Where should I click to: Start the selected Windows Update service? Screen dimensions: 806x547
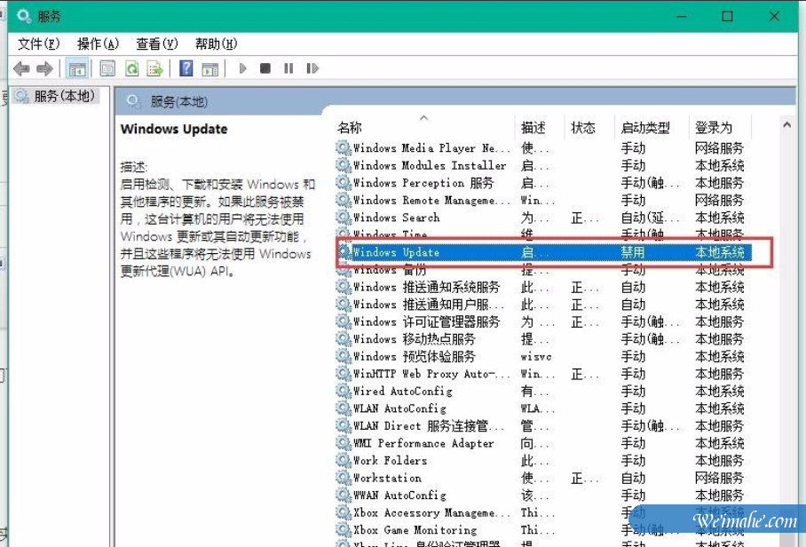[x=241, y=68]
